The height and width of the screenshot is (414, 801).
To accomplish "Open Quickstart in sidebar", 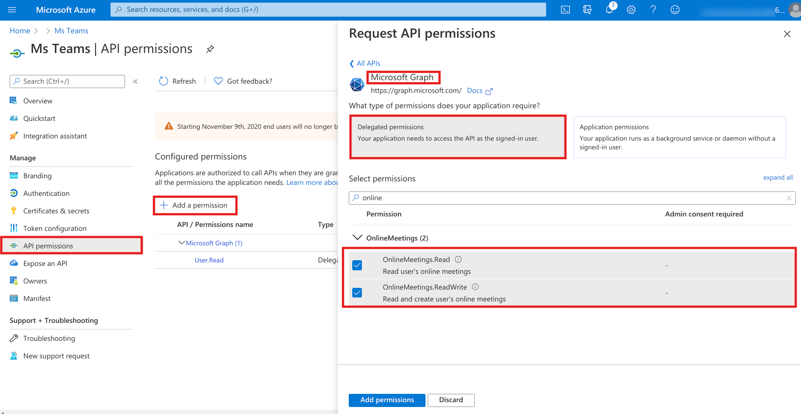I will coord(39,118).
